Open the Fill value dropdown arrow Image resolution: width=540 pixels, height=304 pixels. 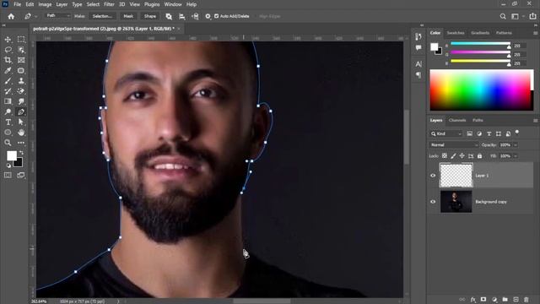(x=516, y=156)
